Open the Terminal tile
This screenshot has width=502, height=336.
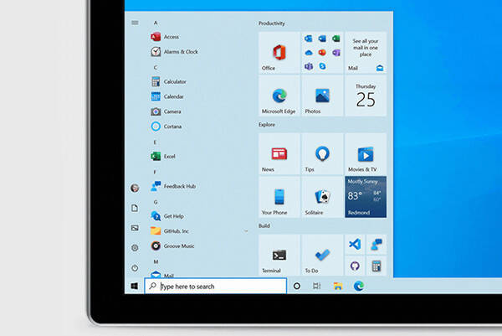tap(279, 256)
